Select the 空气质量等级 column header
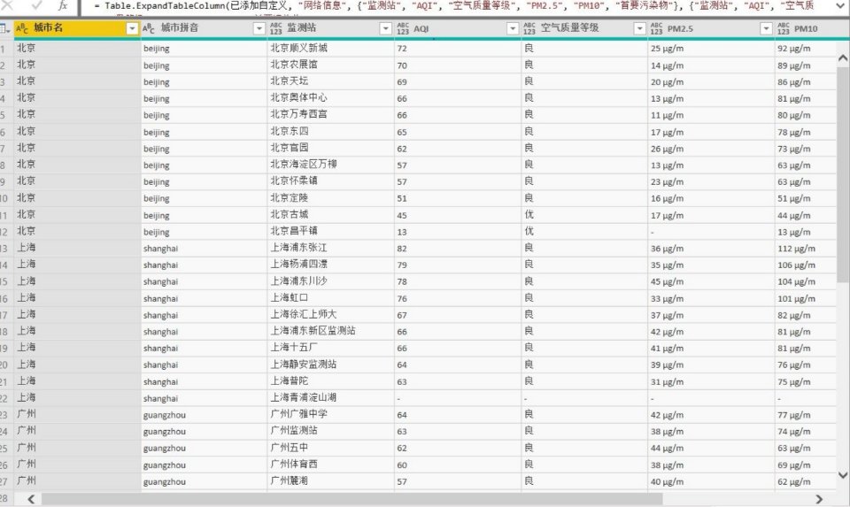Screen dimensions: 850x507 click(584, 28)
